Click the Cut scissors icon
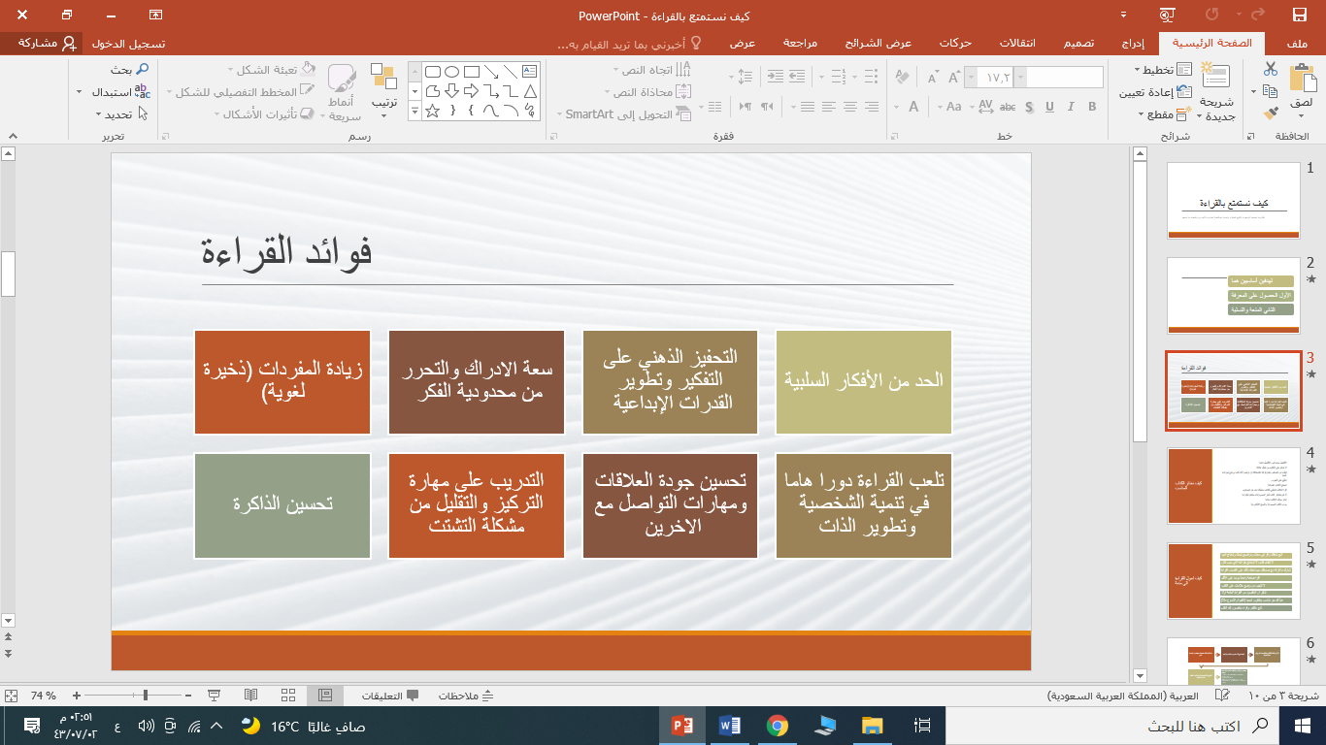This screenshot has height=745, width=1326. point(1271,69)
